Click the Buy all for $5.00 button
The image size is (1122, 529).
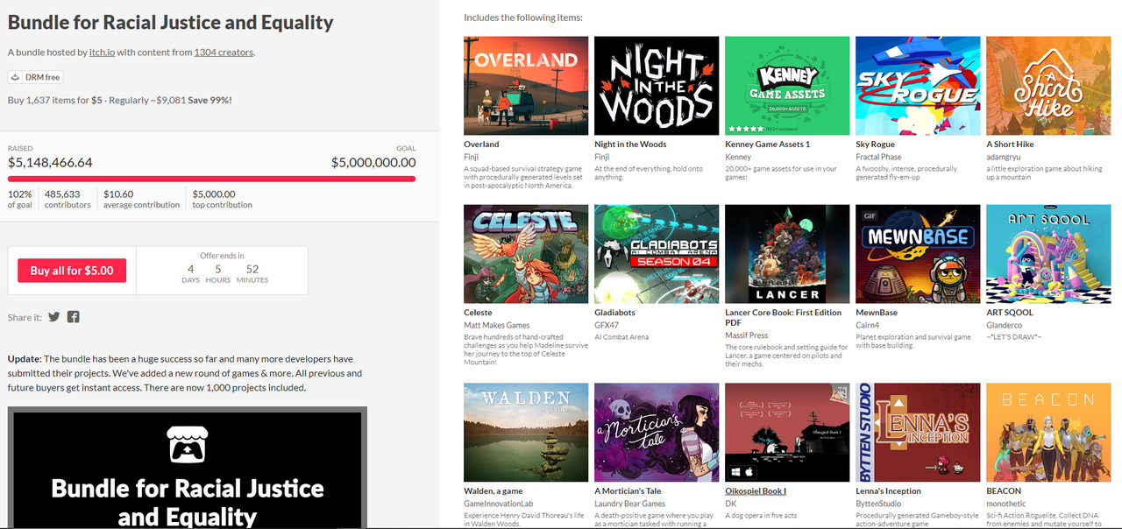(x=72, y=271)
